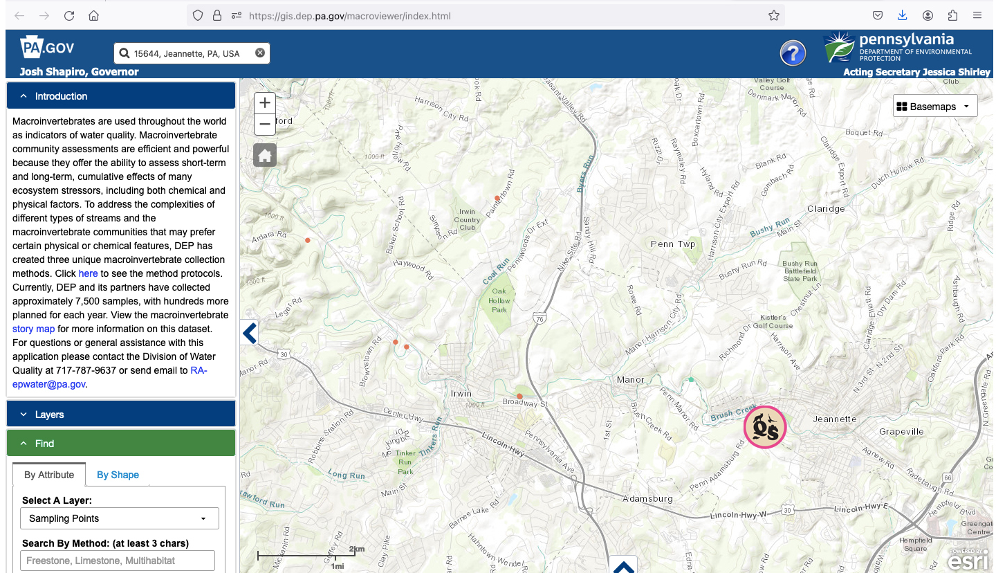Click the snake location marker near Jeannette
The height and width of the screenshot is (573, 996).
(x=764, y=427)
